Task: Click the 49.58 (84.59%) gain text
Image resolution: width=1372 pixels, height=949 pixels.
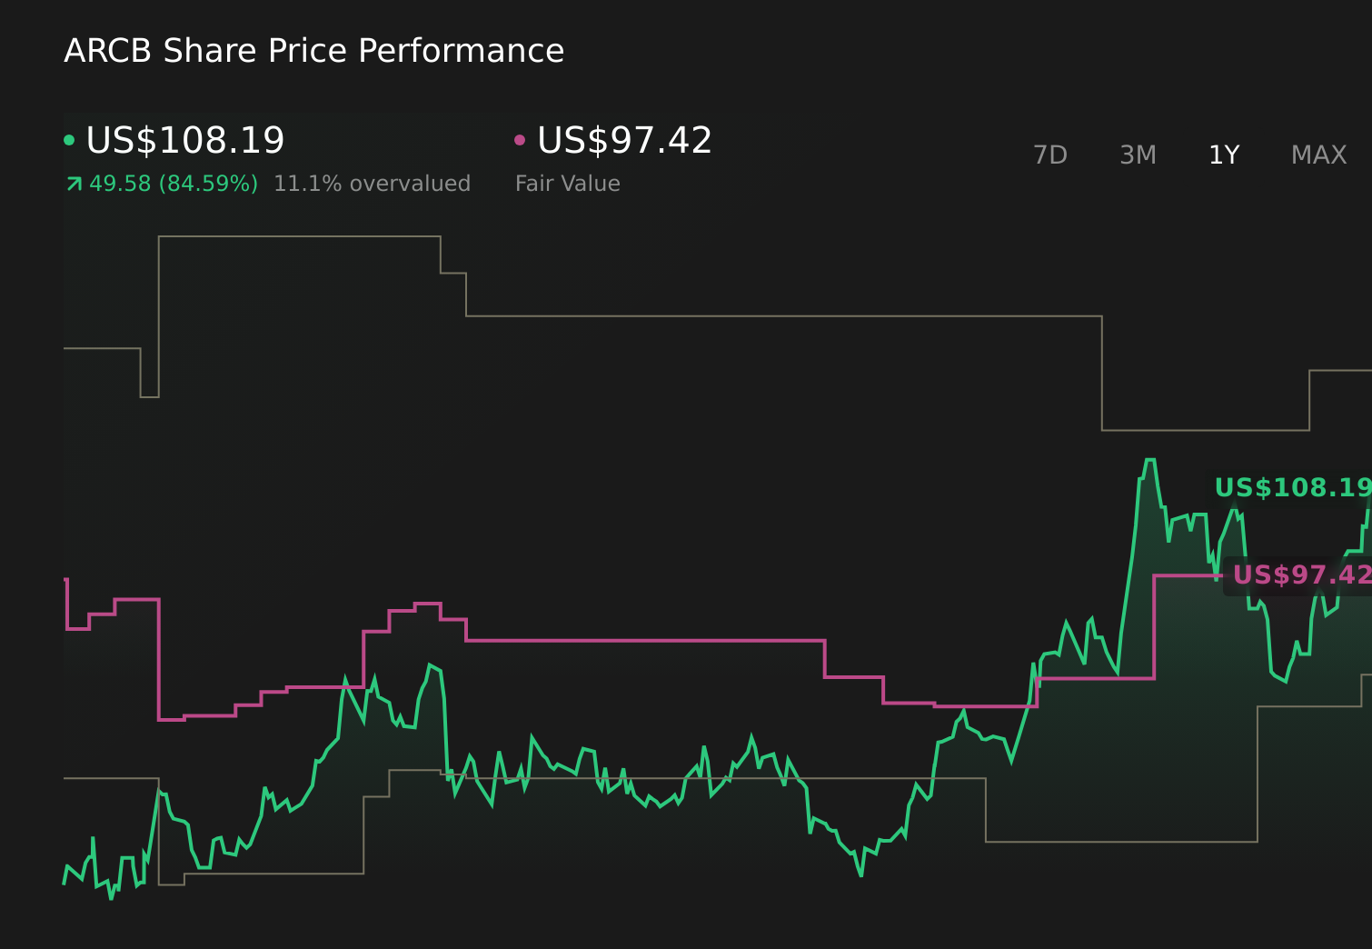Action: (174, 184)
